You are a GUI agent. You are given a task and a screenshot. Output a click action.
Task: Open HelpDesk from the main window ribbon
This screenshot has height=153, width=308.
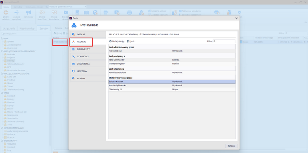[6, 15]
